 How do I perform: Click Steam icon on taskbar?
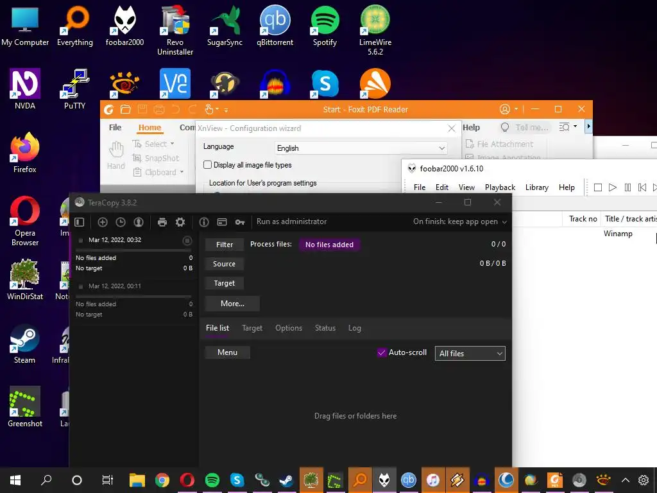tap(286, 480)
